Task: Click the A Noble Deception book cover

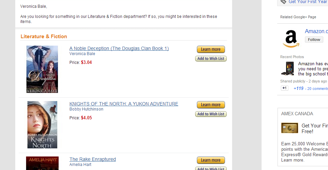Action: (x=42, y=69)
